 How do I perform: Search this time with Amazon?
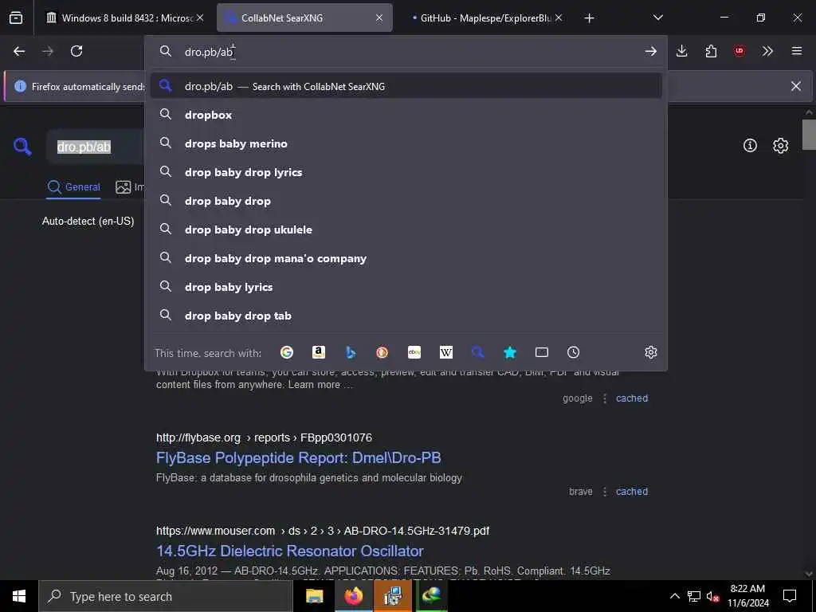tap(319, 352)
